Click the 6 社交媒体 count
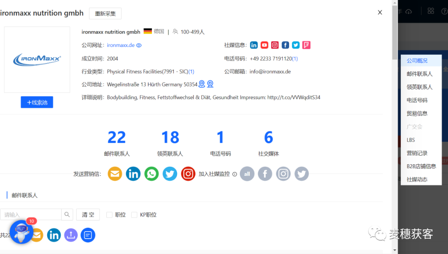Screen dimensions: 448x254 (268, 143)
